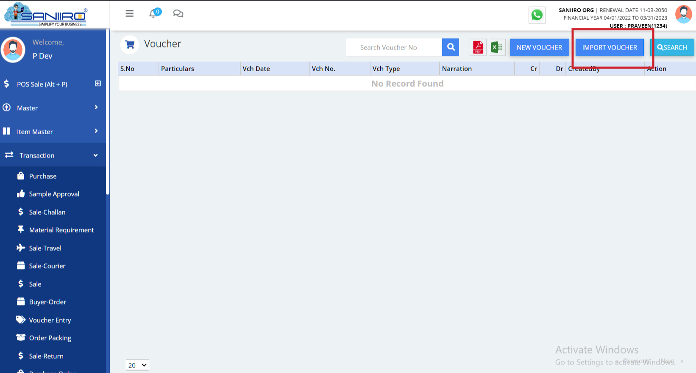Click the blue SEARCH button
The image size is (696, 373).
point(672,47)
